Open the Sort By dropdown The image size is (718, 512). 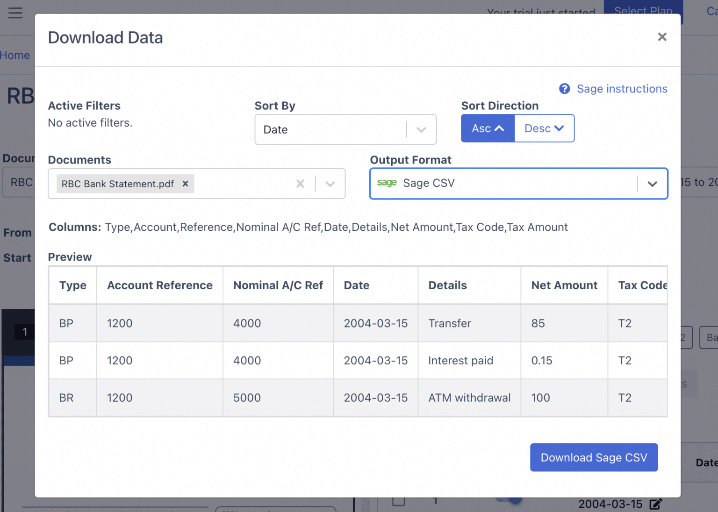click(x=420, y=129)
